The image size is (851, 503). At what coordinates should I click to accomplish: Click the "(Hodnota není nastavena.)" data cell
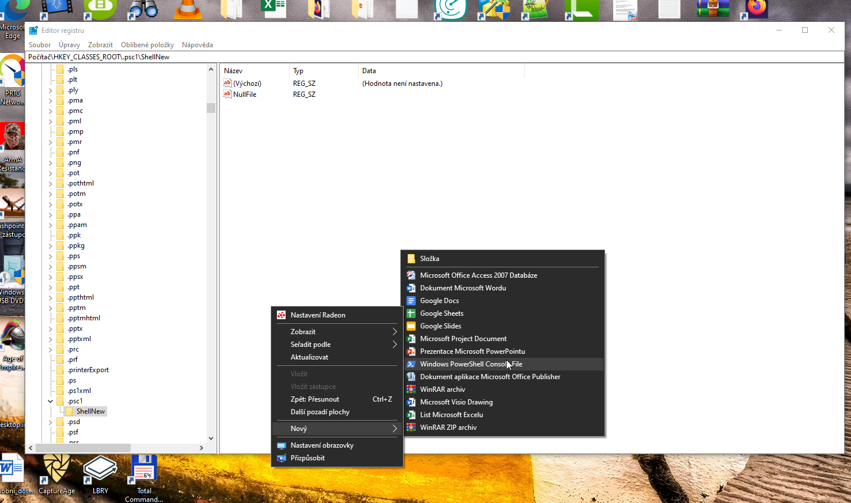pyautogui.click(x=402, y=84)
